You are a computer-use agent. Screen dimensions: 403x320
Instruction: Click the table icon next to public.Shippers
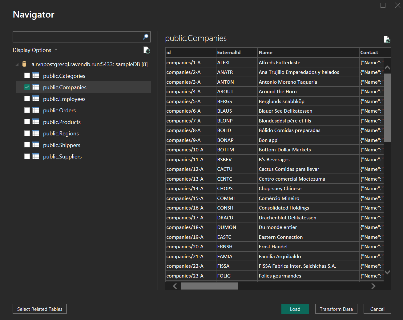[36, 145]
